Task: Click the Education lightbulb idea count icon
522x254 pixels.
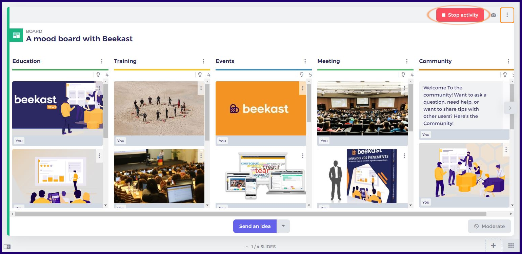Action: point(98,75)
